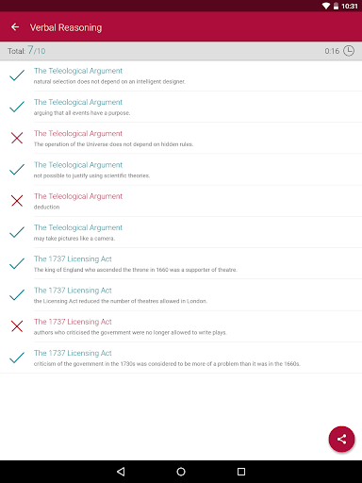Open result about criticism in the 1730s
Viewport: 362px width, 483px height.
click(x=181, y=358)
